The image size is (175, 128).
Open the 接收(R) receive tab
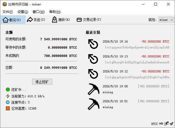pos(61,20)
